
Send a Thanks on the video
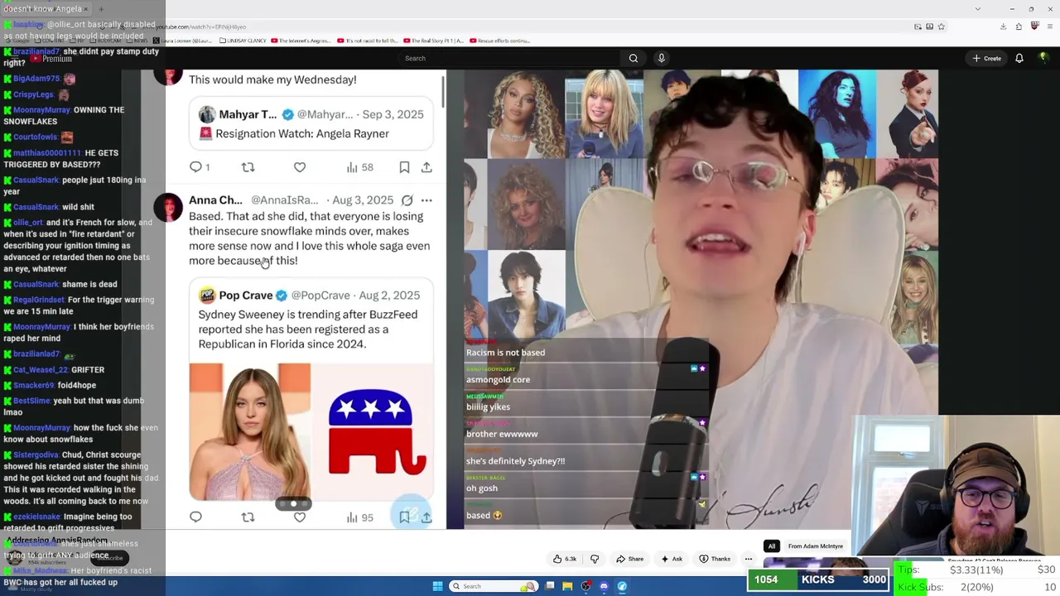[x=715, y=559]
